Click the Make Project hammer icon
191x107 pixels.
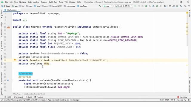[100, 6]
